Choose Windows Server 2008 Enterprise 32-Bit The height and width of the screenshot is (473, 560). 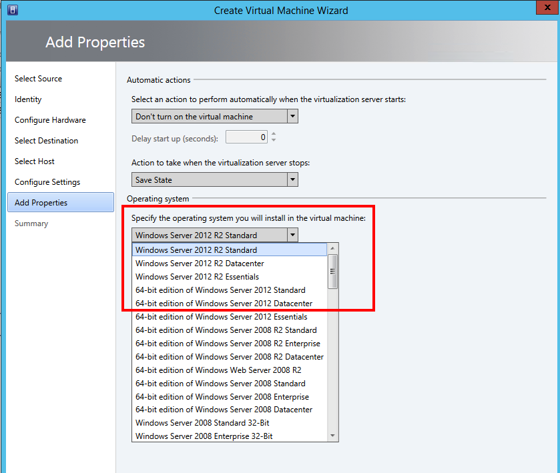tap(230, 436)
